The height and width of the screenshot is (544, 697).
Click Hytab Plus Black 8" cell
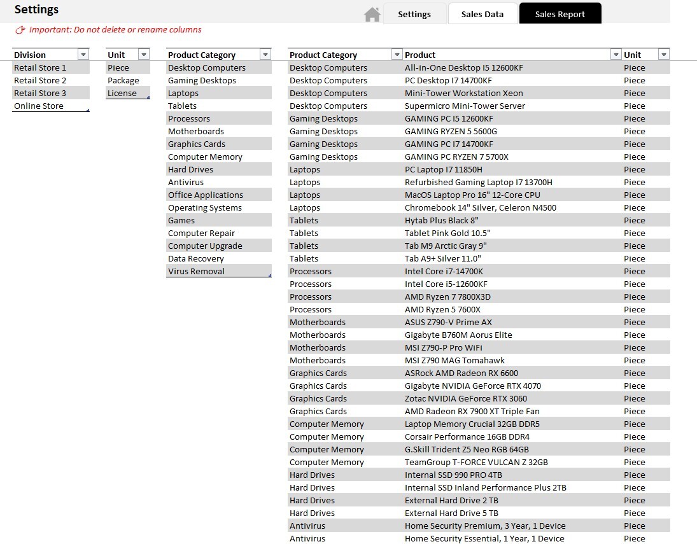tap(512, 220)
